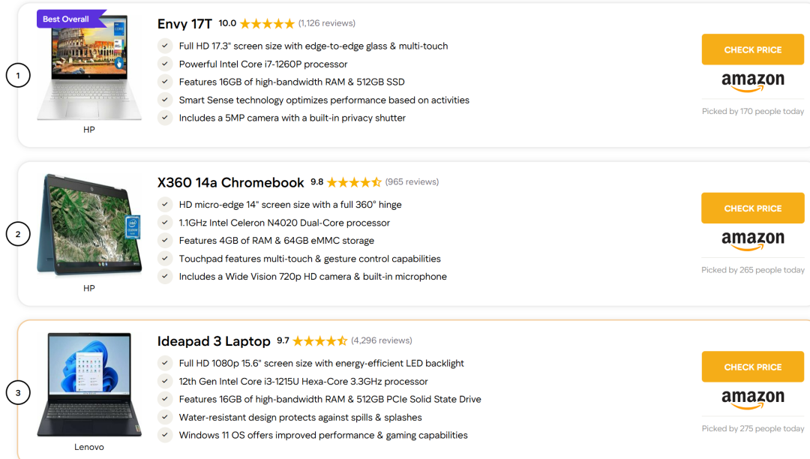Click the rank number 3 circle badge
The height and width of the screenshot is (459, 810).
click(18, 393)
